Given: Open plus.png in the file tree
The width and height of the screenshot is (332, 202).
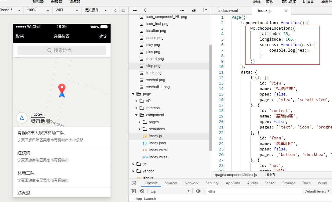Looking at the screenshot, I should click(x=153, y=52).
